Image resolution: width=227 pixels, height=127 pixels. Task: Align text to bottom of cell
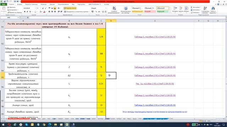(55, 8)
